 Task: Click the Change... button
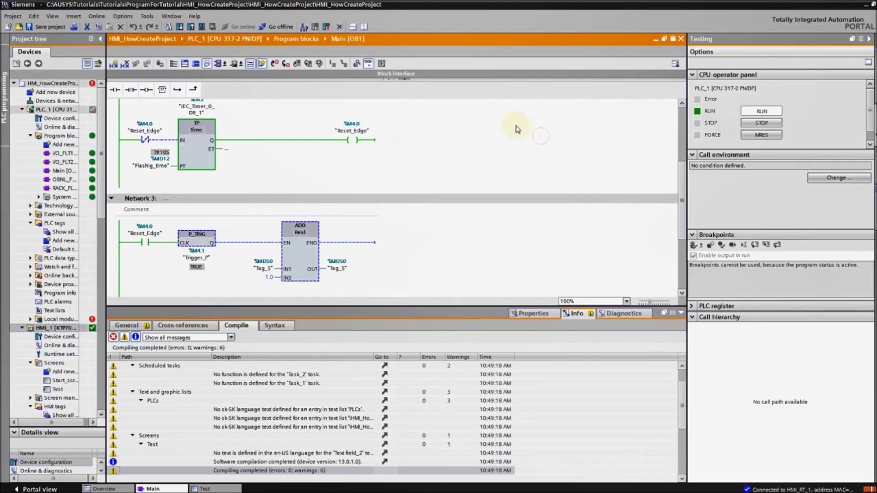click(839, 178)
